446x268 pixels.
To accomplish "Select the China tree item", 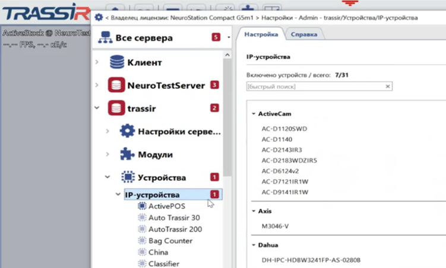I will point(158,252).
